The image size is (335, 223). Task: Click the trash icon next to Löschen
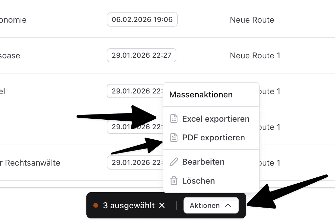point(174,181)
